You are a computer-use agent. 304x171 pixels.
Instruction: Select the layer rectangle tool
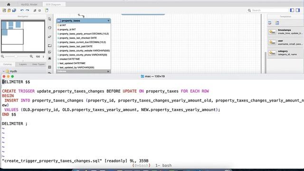pos(49,46)
